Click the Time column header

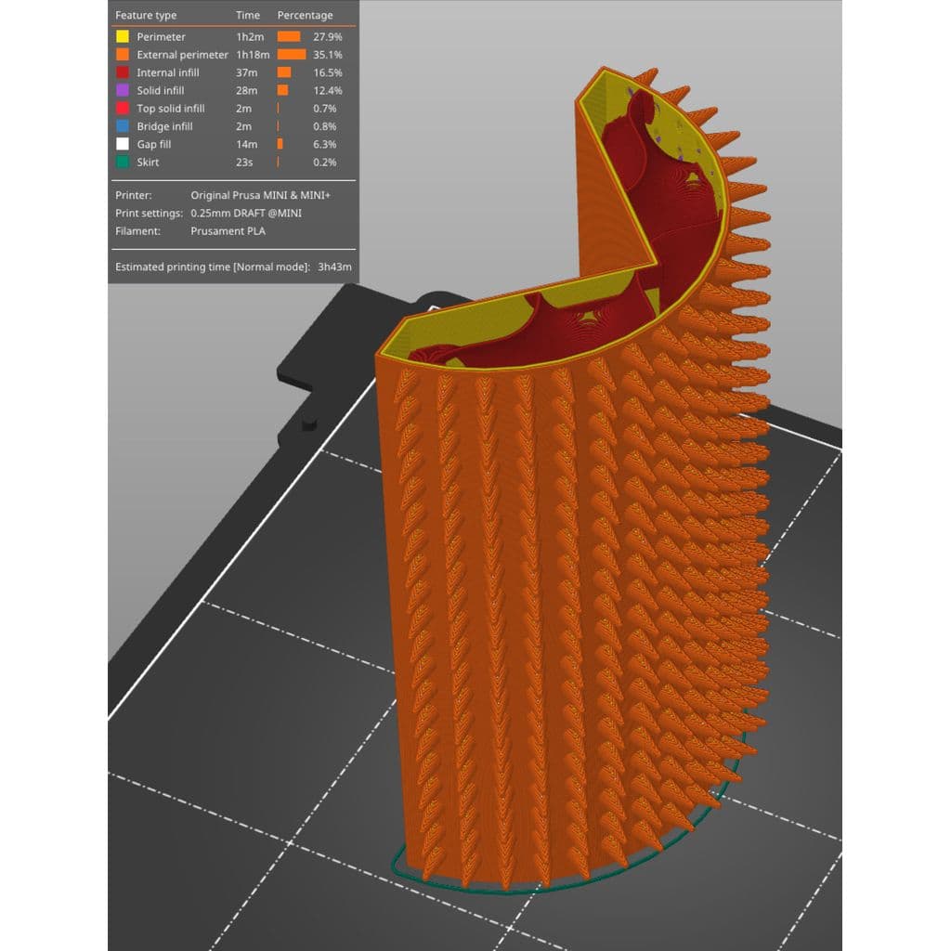point(247,15)
